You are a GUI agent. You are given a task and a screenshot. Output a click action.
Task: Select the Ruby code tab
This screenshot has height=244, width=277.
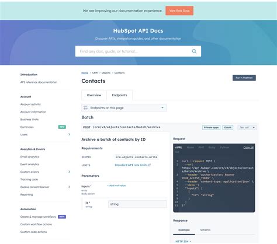pyautogui.click(x=212, y=148)
